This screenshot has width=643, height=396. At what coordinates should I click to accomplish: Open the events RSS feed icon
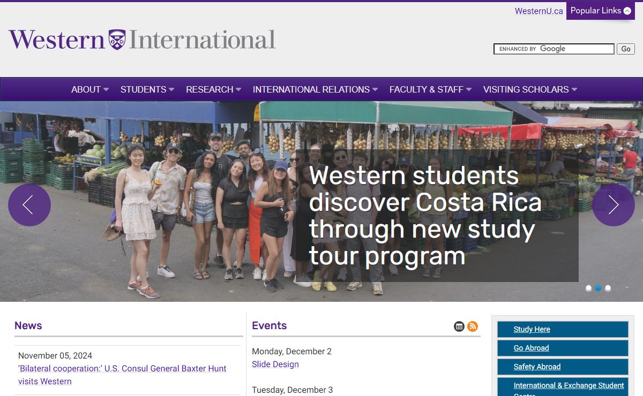click(473, 326)
